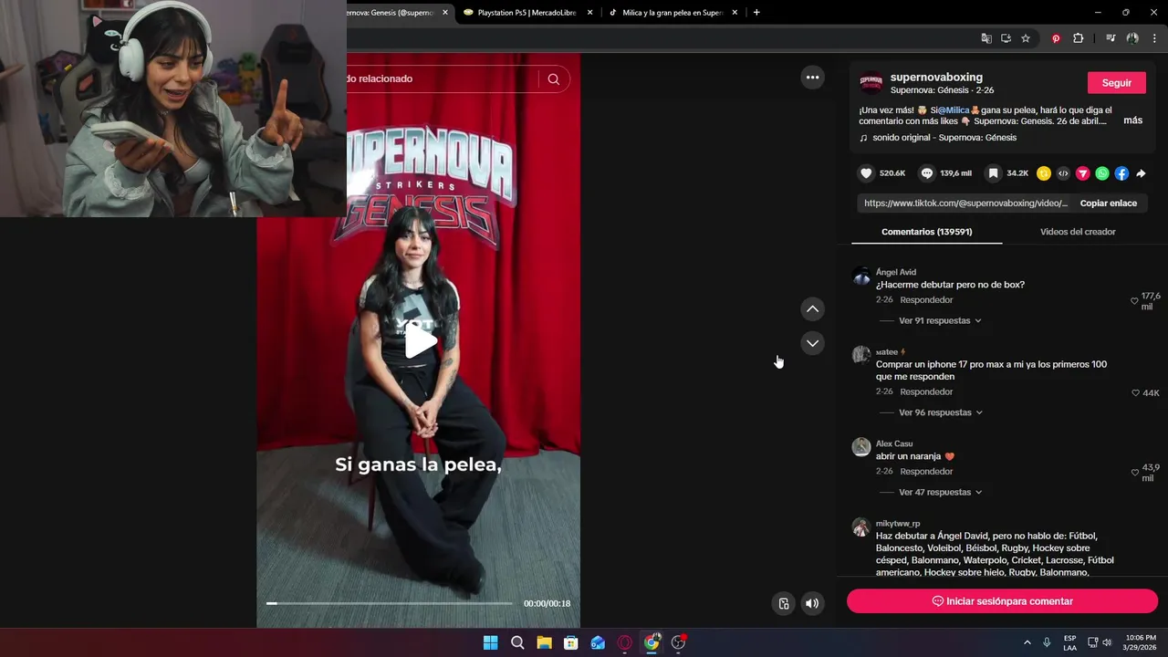Click 'Iniciar sesión para comentar' button
The height and width of the screenshot is (657, 1168).
click(x=1002, y=601)
